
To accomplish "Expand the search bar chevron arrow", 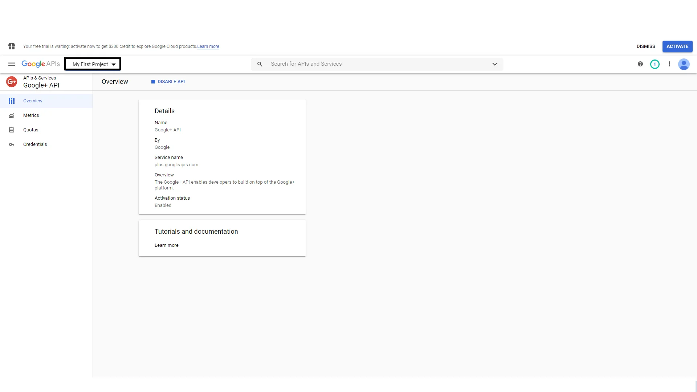I will coord(494,64).
